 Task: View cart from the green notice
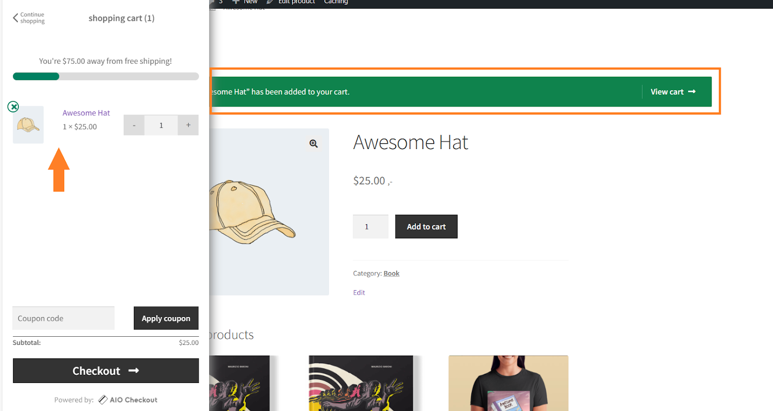(x=673, y=92)
